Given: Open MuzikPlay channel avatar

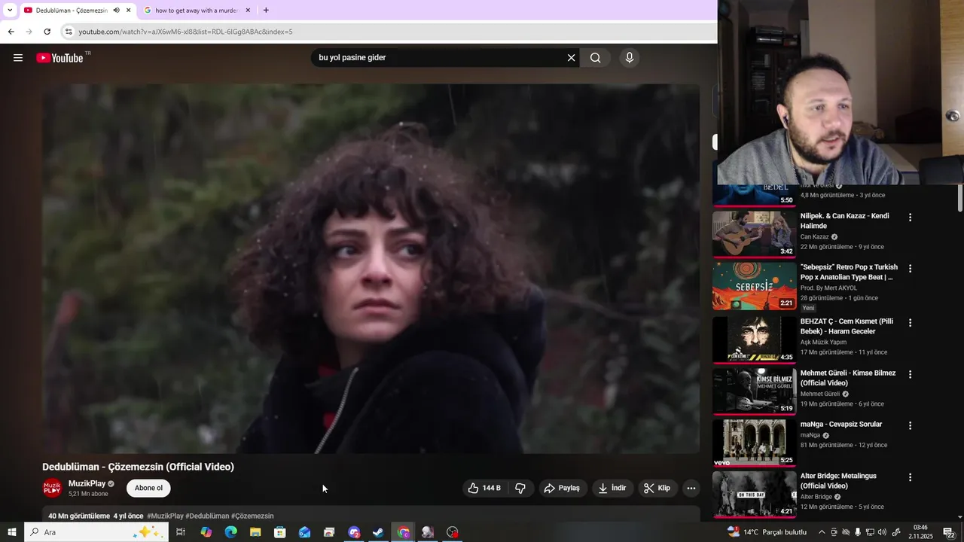Looking at the screenshot, I should click(53, 488).
